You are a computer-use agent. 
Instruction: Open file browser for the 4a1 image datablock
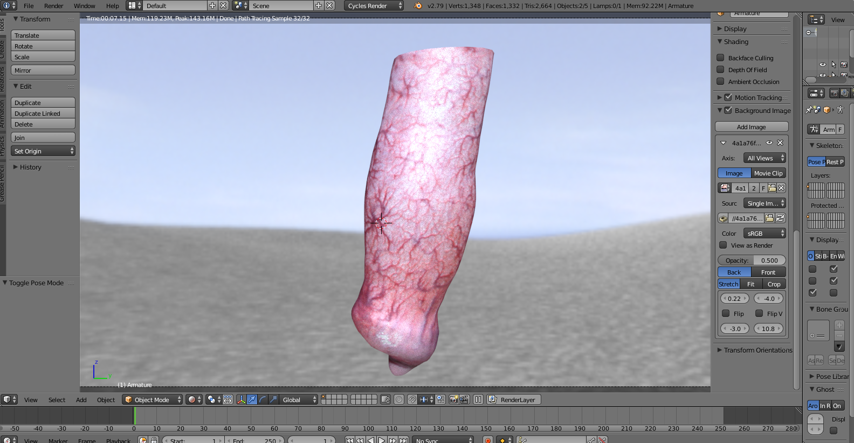(x=772, y=188)
